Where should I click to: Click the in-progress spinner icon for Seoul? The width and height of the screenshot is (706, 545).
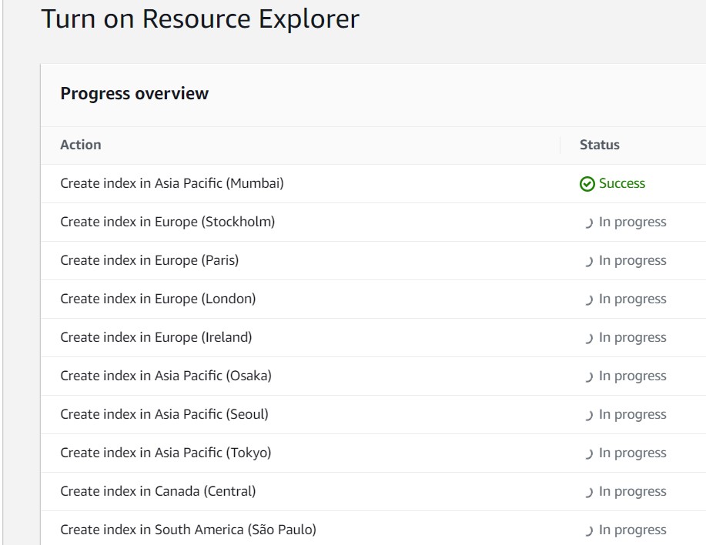coord(590,414)
